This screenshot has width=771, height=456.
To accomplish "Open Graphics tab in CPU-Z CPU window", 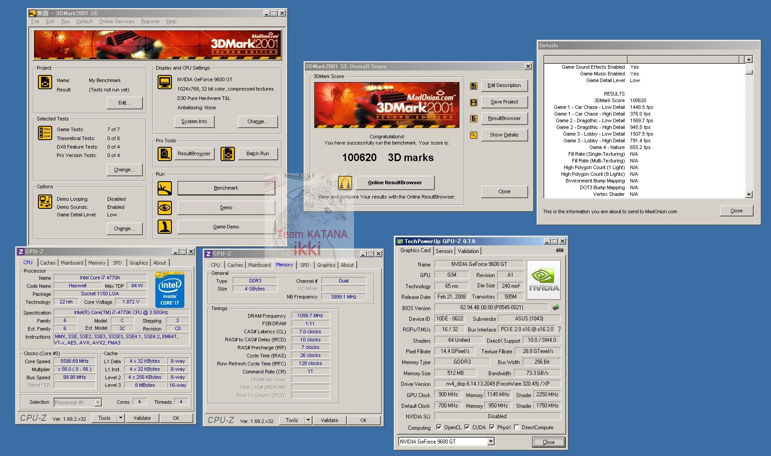I will pos(139,263).
